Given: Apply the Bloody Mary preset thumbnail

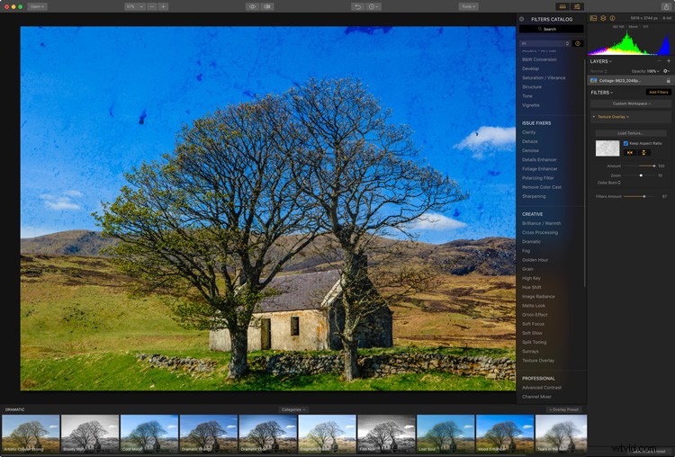Looking at the screenshot, I should pos(90,434).
